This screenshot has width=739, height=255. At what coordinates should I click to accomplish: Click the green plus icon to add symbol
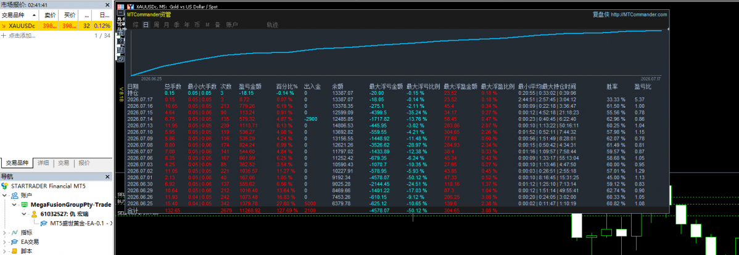tap(4, 35)
